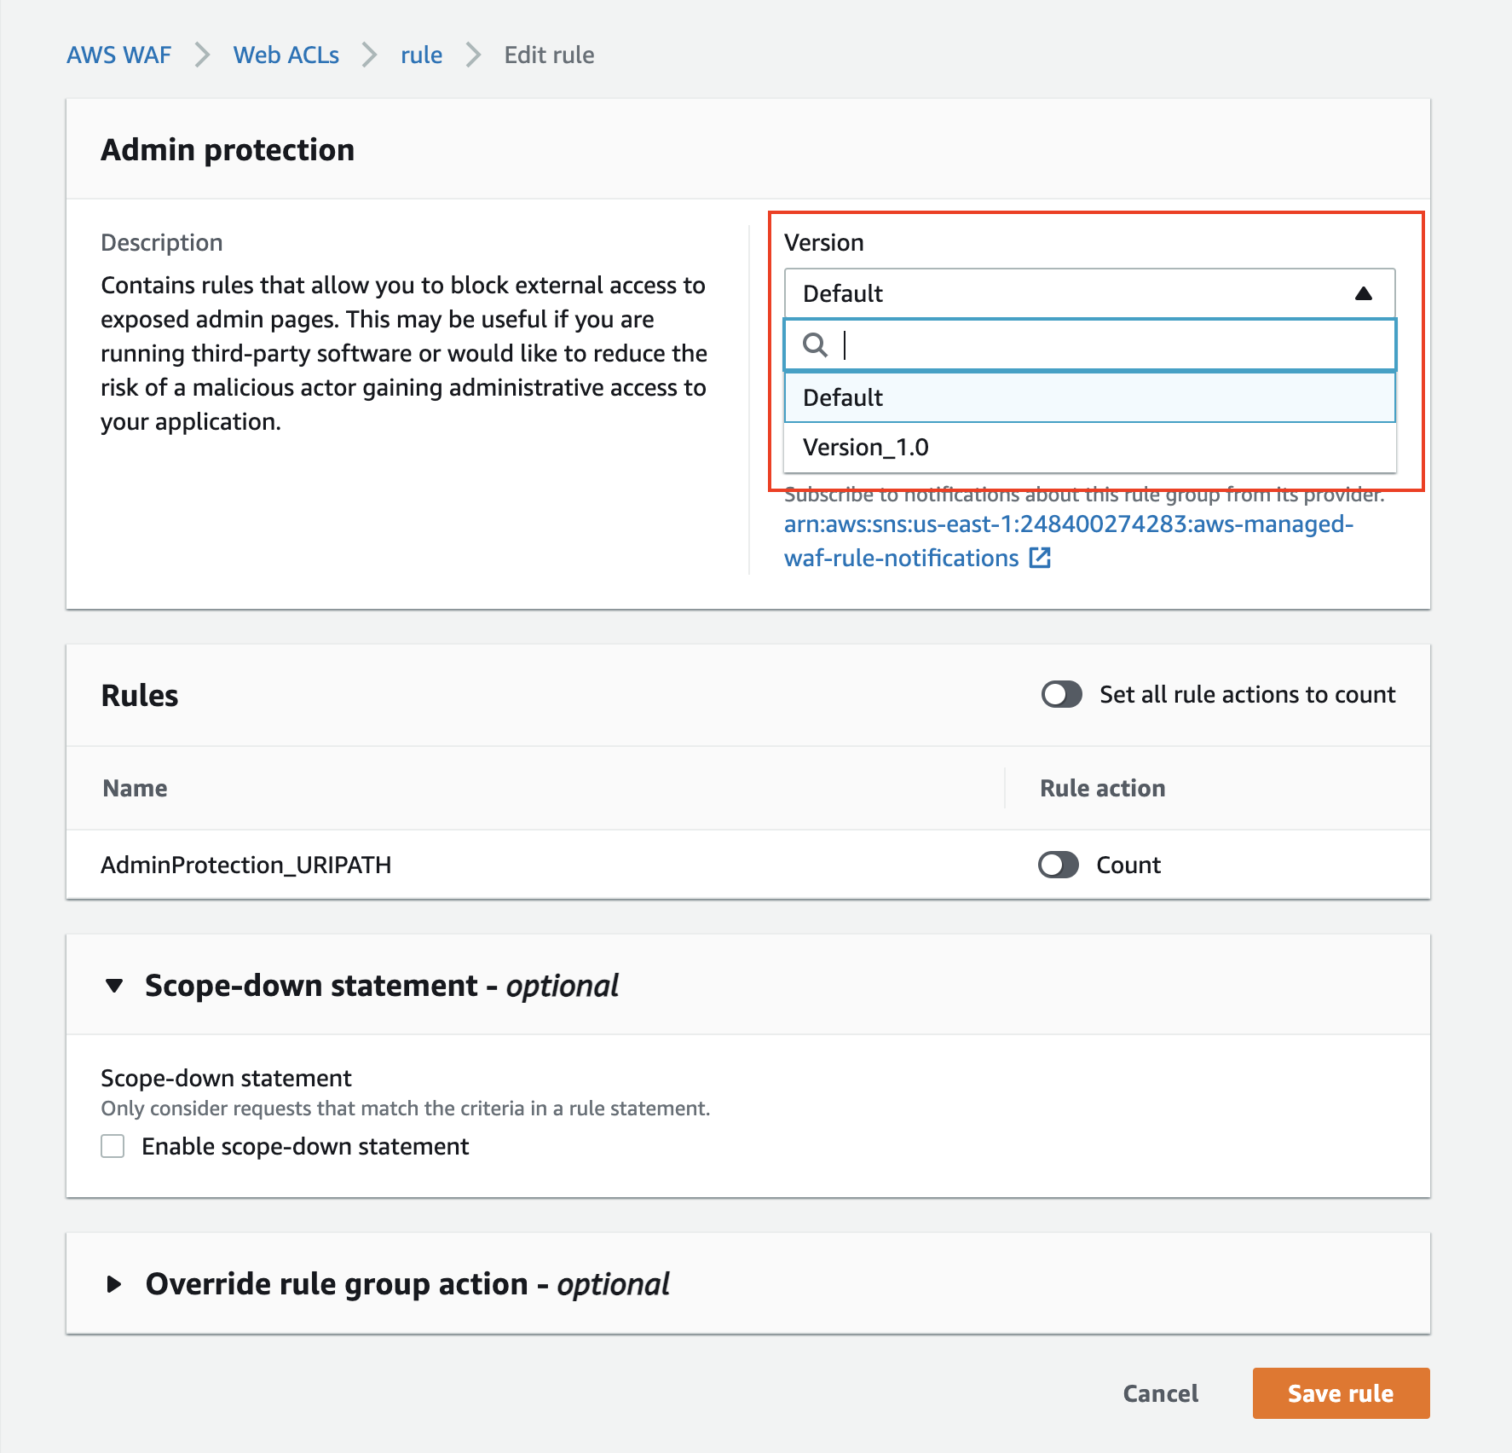Check Enable scope-down statement box

(113, 1146)
